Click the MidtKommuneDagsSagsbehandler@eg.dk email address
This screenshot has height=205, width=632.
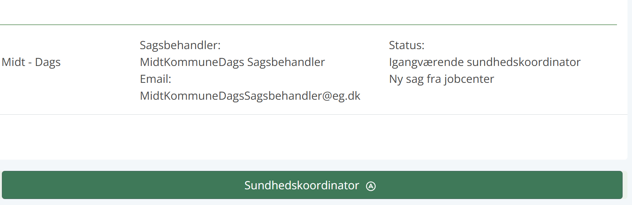(x=250, y=96)
